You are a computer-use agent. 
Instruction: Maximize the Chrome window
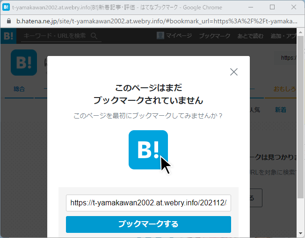click(272, 7)
